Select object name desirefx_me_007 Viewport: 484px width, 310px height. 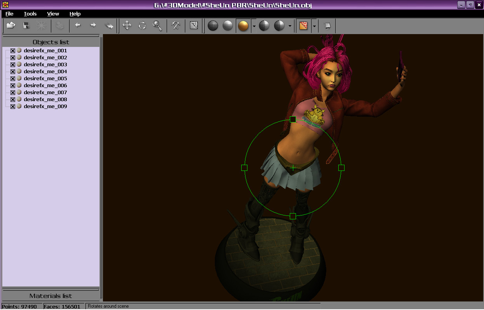pyautogui.click(x=45, y=92)
